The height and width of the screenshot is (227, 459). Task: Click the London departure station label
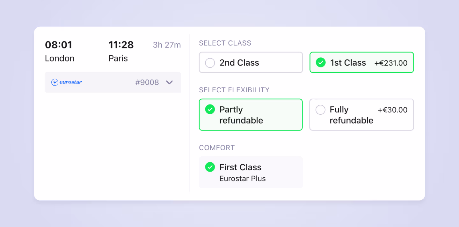pos(60,59)
